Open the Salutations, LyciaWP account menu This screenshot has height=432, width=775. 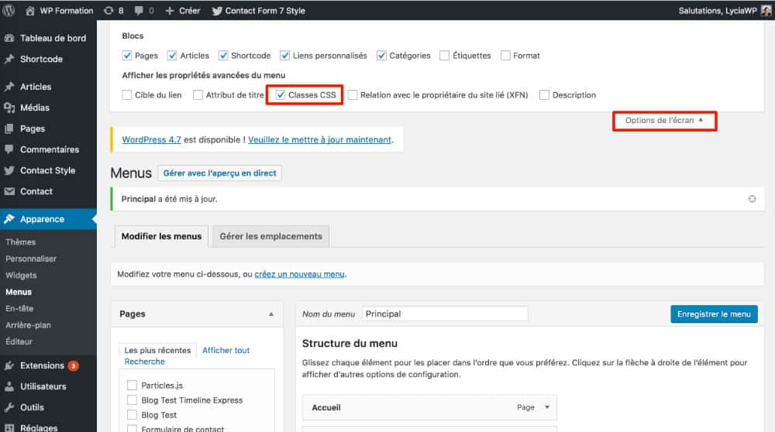(x=725, y=10)
